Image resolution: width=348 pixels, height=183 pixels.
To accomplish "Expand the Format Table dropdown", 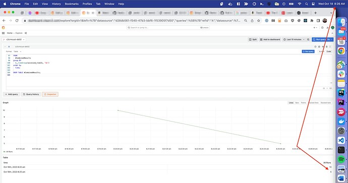I will click(x=17, y=51).
